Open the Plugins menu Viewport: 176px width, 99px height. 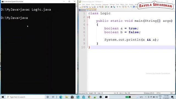coord(131,4)
